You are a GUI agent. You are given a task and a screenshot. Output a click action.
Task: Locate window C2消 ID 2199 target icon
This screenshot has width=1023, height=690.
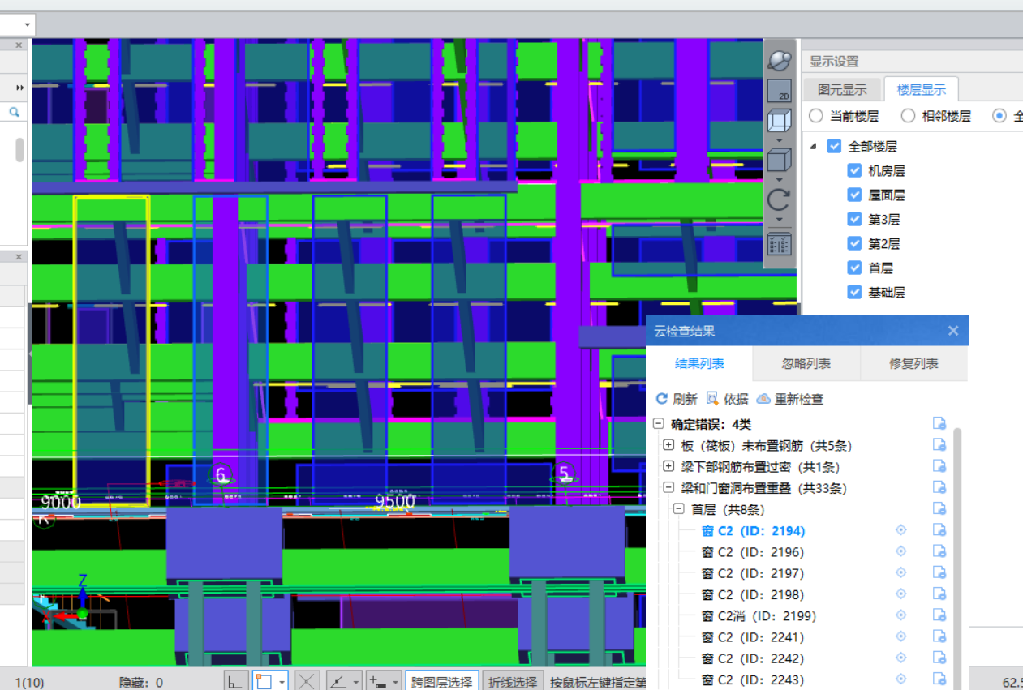(x=900, y=615)
